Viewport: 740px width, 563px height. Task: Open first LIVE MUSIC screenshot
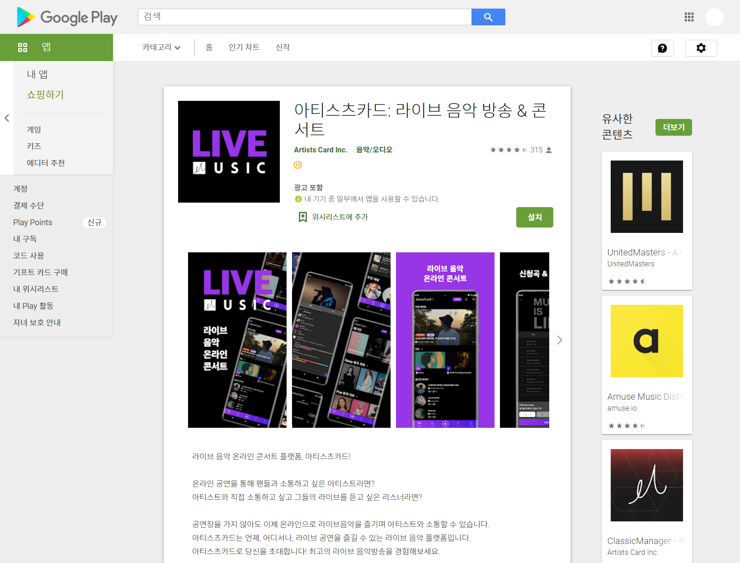(x=237, y=340)
